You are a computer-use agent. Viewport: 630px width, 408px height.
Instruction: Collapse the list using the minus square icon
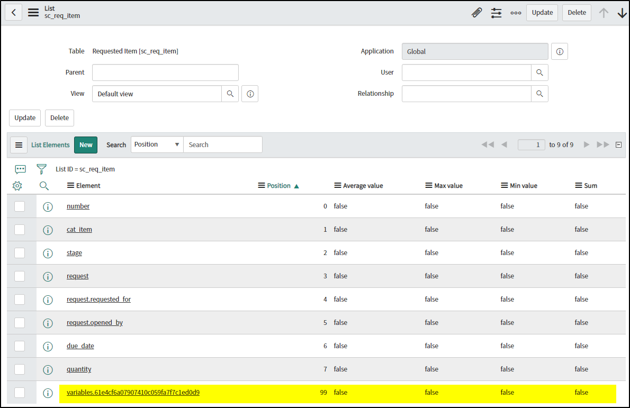click(618, 144)
